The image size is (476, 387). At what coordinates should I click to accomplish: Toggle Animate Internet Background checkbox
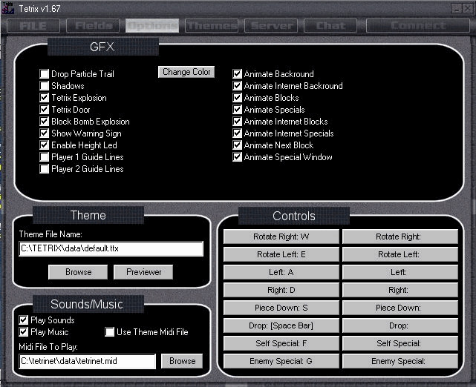237,85
